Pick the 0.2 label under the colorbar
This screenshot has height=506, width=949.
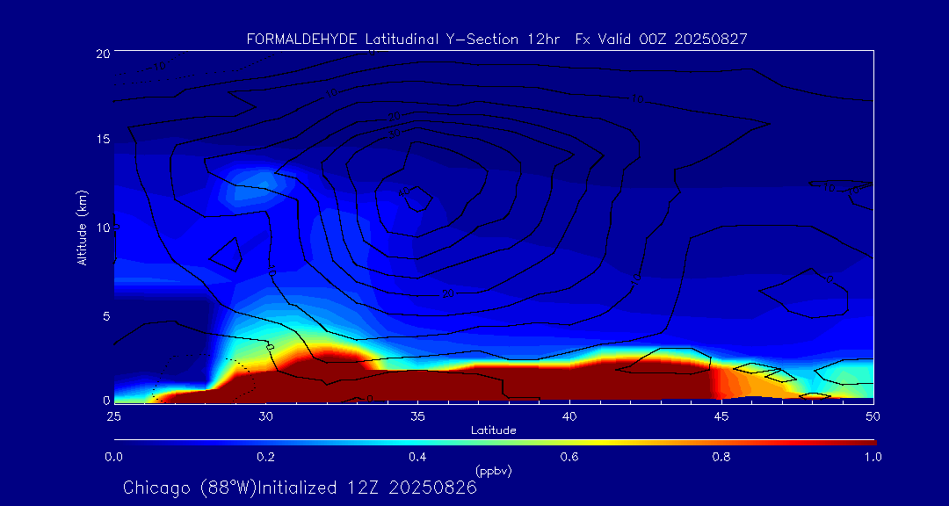(x=265, y=457)
